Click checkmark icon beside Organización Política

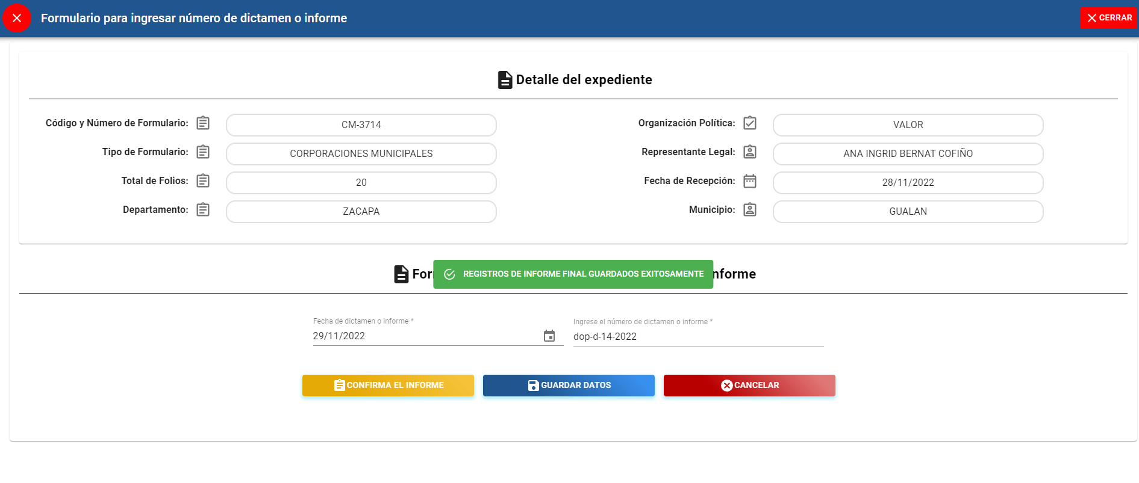click(750, 123)
